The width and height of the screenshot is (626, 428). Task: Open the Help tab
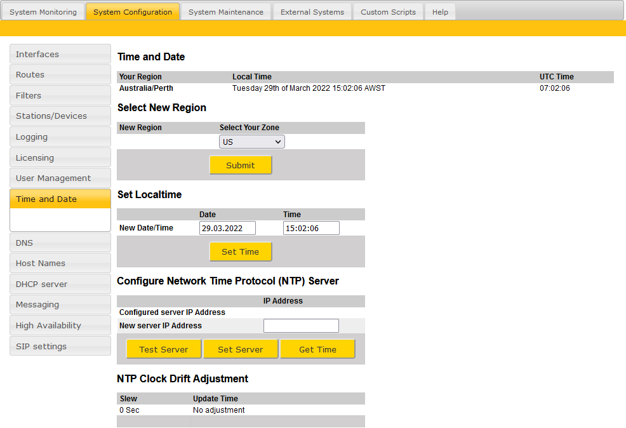[440, 12]
